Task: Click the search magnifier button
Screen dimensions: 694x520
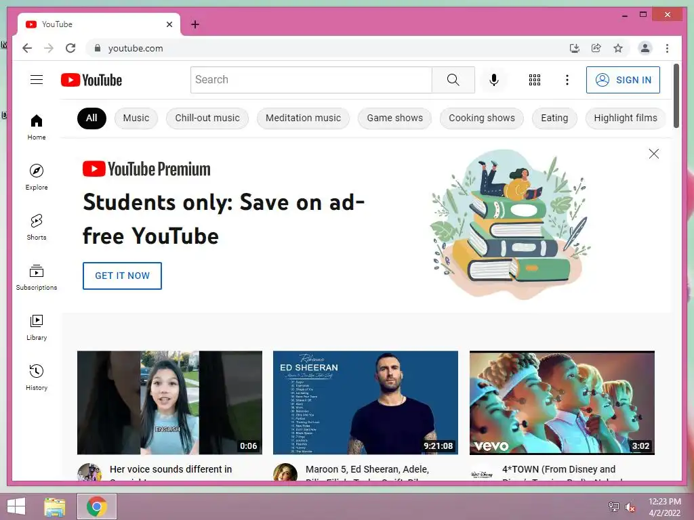Action: [x=453, y=80]
